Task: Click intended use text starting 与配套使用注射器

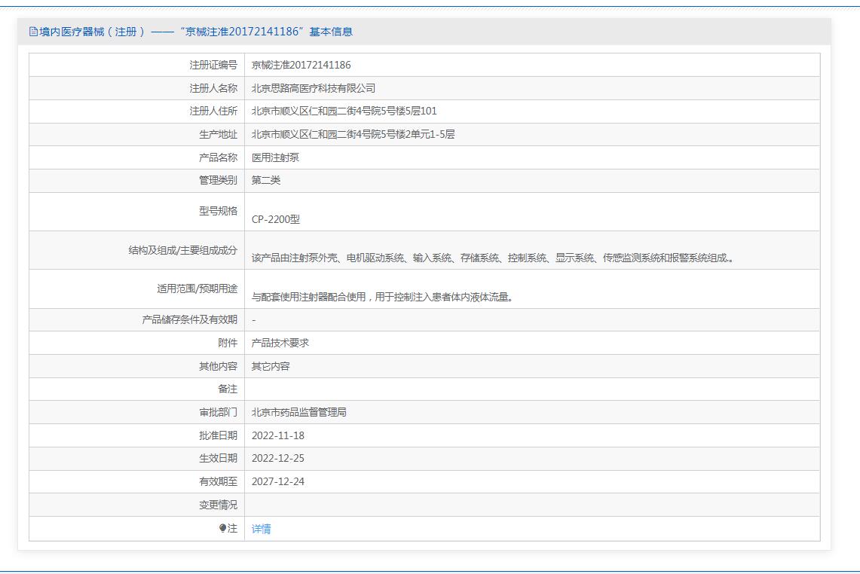Action: (382, 297)
